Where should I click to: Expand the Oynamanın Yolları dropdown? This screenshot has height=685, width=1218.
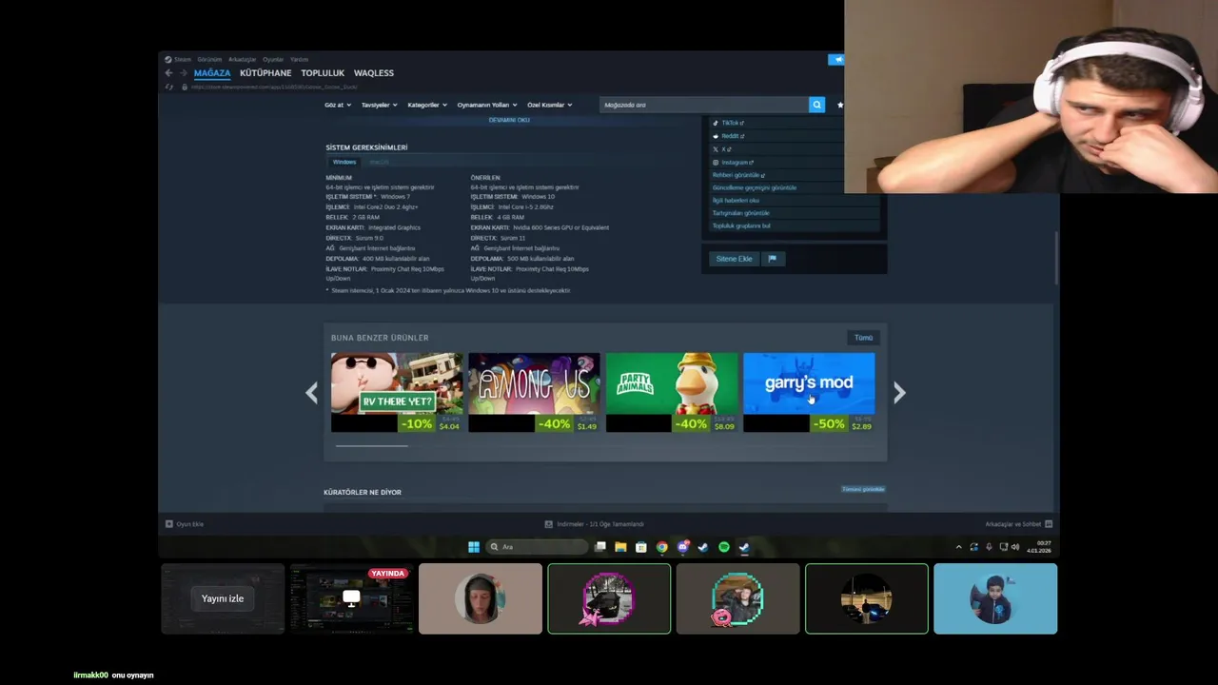[487, 105]
